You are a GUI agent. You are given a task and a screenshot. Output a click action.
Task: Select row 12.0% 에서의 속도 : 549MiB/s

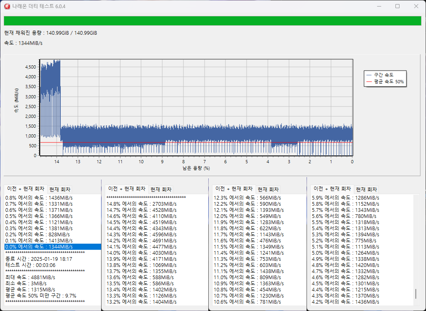pos(247,216)
